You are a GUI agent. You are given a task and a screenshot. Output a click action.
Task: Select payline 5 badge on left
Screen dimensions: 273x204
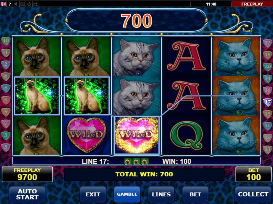(6, 147)
